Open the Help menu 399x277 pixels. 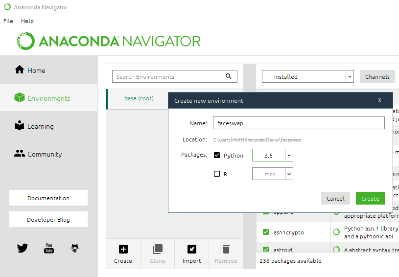[27, 21]
